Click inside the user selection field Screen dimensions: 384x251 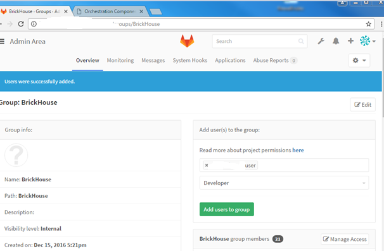(x=284, y=165)
